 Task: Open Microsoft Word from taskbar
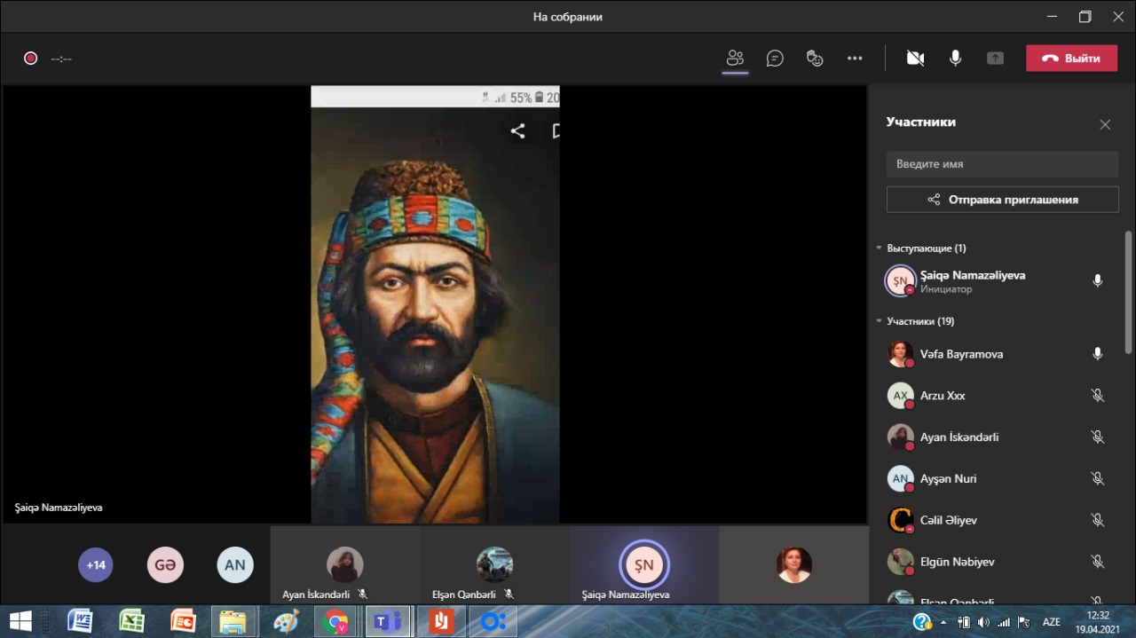tap(80, 621)
